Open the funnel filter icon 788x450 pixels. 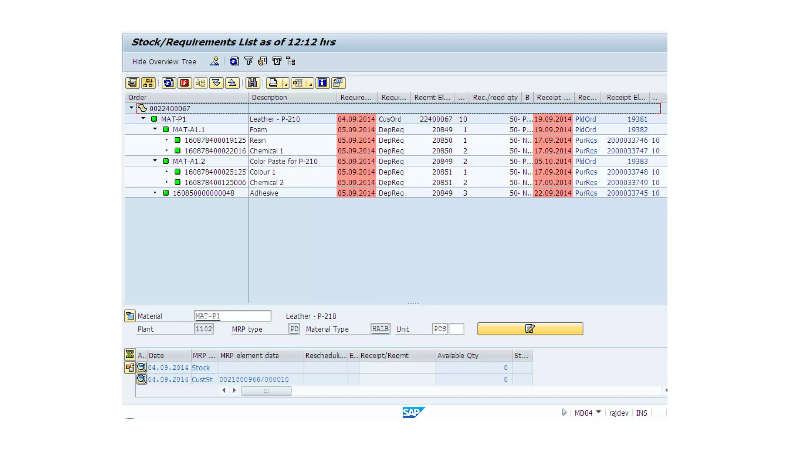click(x=249, y=61)
